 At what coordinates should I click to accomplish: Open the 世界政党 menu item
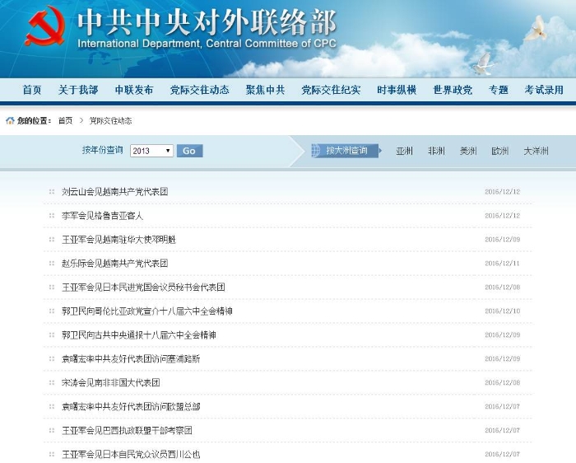click(x=453, y=90)
